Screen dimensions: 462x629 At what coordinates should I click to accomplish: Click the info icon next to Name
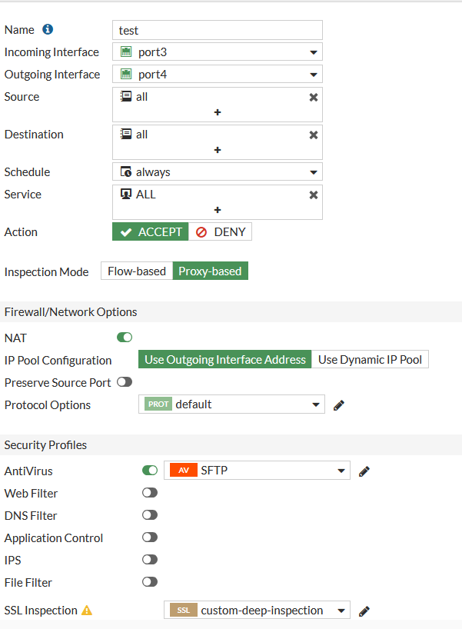click(48, 30)
